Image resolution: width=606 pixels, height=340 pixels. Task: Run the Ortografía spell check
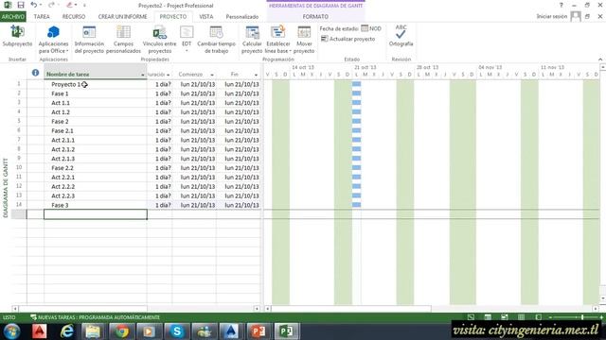401,36
